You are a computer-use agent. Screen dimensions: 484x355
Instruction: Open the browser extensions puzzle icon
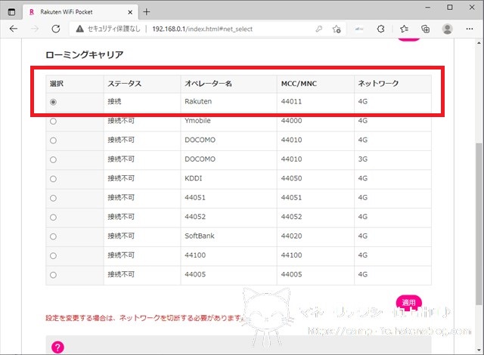pyautogui.click(x=381, y=29)
